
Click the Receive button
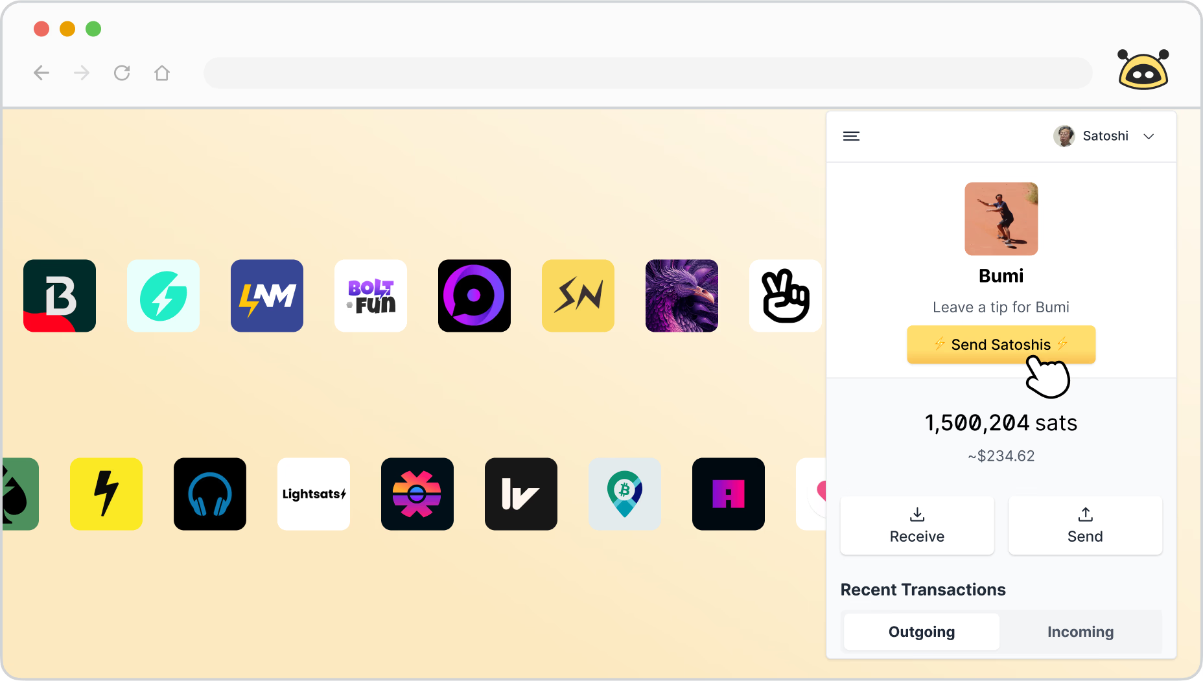click(917, 525)
